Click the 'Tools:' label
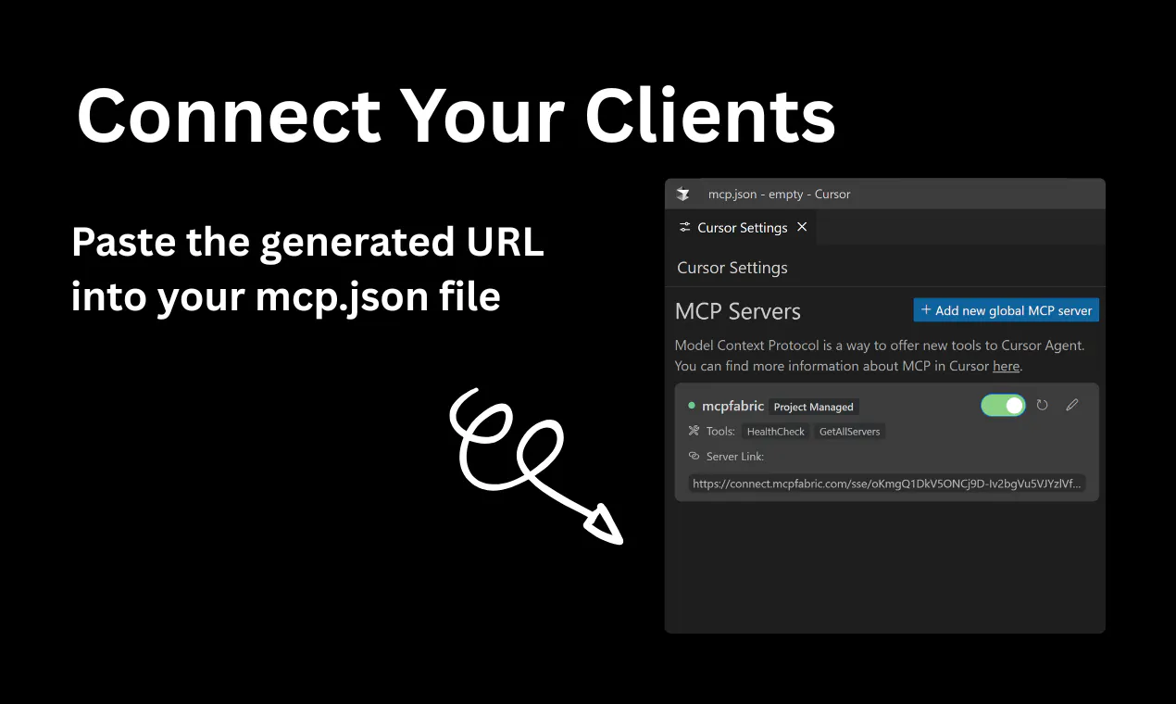This screenshot has height=704, width=1176. click(x=720, y=432)
